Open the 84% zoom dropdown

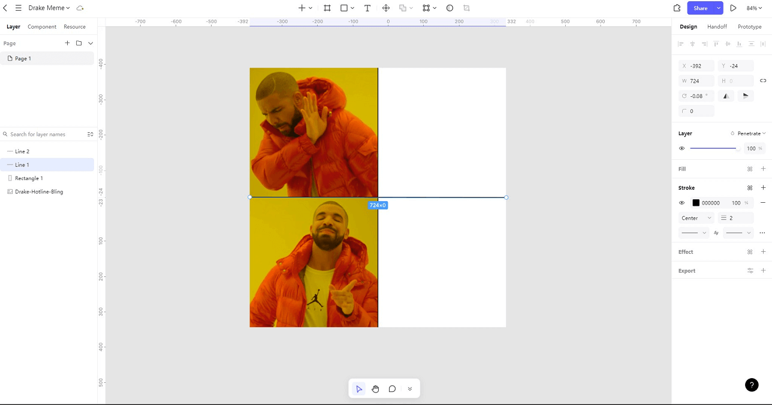tap(754, 8)
